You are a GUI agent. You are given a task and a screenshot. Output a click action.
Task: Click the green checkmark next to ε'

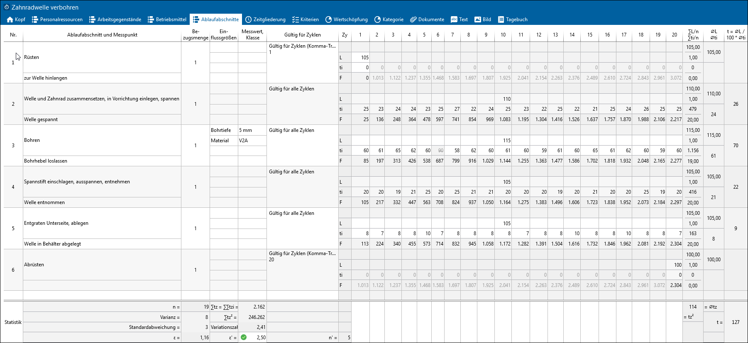point(244,337)
